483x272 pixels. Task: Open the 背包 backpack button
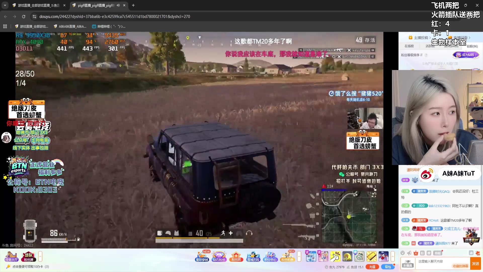388,267
